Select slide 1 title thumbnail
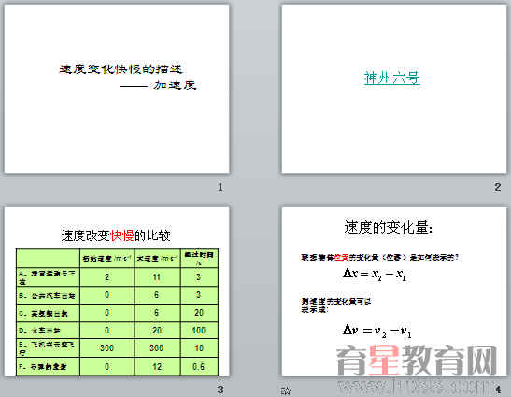 tap(117, 89)
